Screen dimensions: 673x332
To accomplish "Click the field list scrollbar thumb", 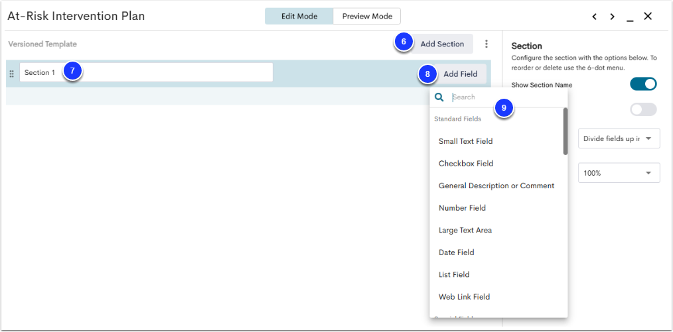I will 565,131.
